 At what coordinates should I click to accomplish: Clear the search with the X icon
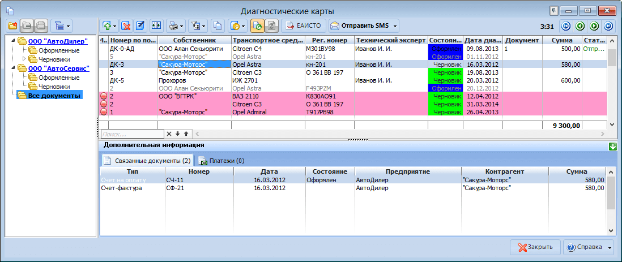coord(169,134)
